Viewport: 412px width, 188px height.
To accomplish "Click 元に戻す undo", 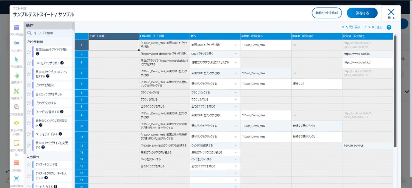I will coord(351,27).
